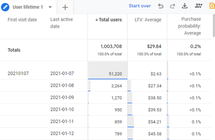Undo the last change
This screenshot has height=140, width=215.
[161, 6]
